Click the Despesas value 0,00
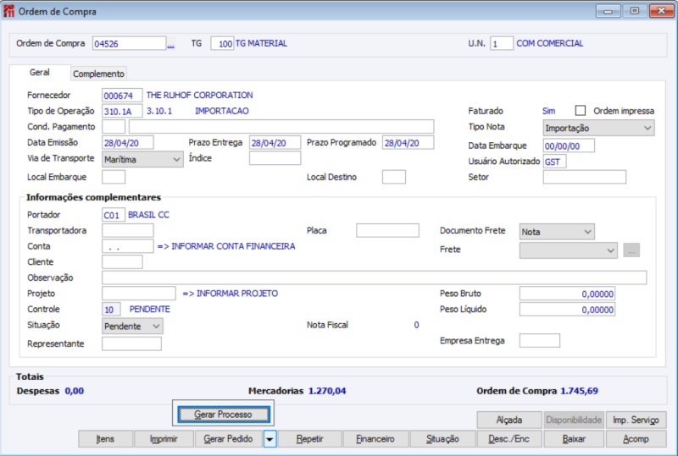The height and width of the screenshot is (456, 678). [75, 391]
